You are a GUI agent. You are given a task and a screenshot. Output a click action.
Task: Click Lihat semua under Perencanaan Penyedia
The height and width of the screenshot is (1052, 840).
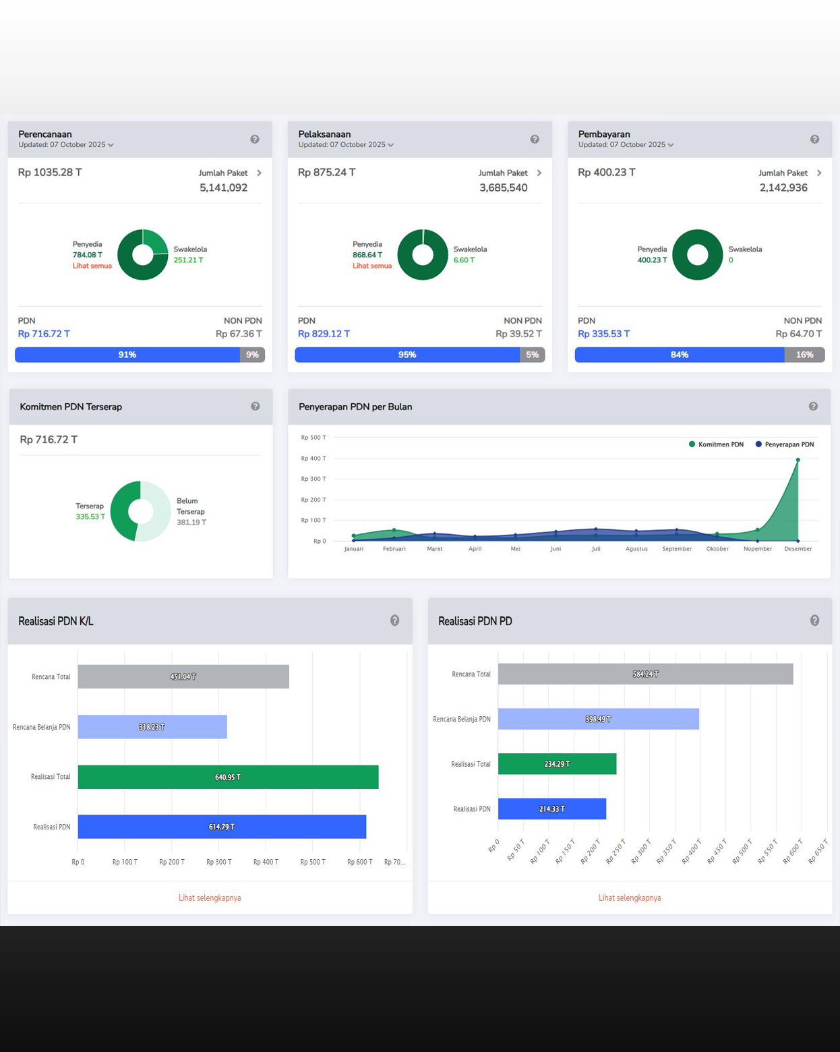pyautogui.click(x=92, y=266)
